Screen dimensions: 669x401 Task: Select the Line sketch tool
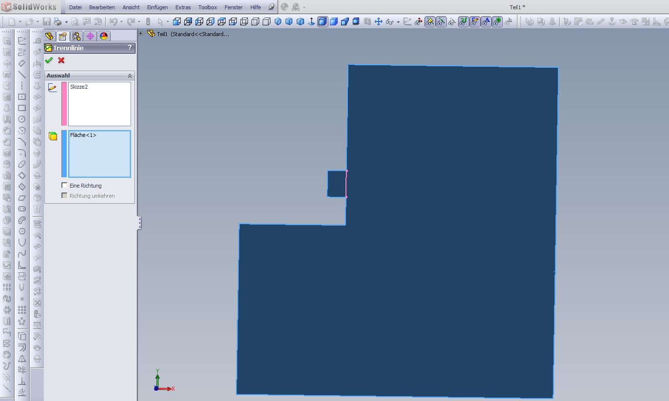tap(22, 75)
